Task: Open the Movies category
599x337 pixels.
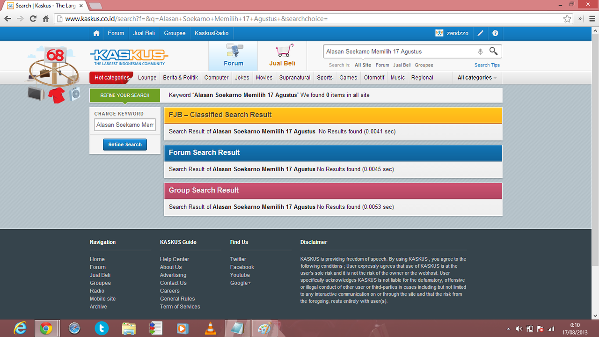Action: (x=264, y=78)
